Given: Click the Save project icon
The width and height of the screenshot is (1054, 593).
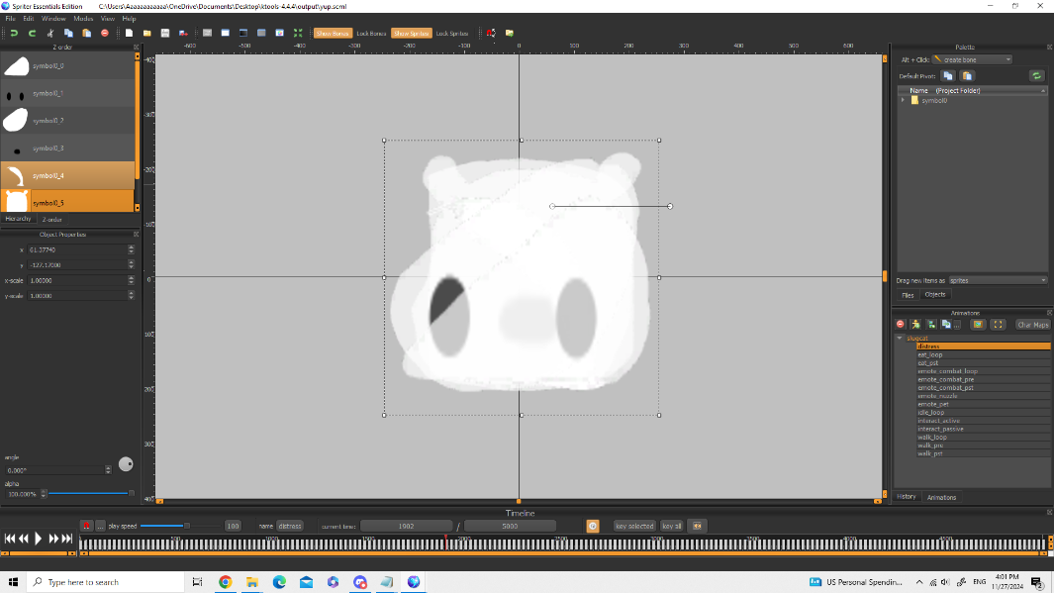Looking at the screenshot, I should 165,33.
